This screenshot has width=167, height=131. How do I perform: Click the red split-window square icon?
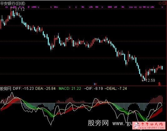coord(165,3)
